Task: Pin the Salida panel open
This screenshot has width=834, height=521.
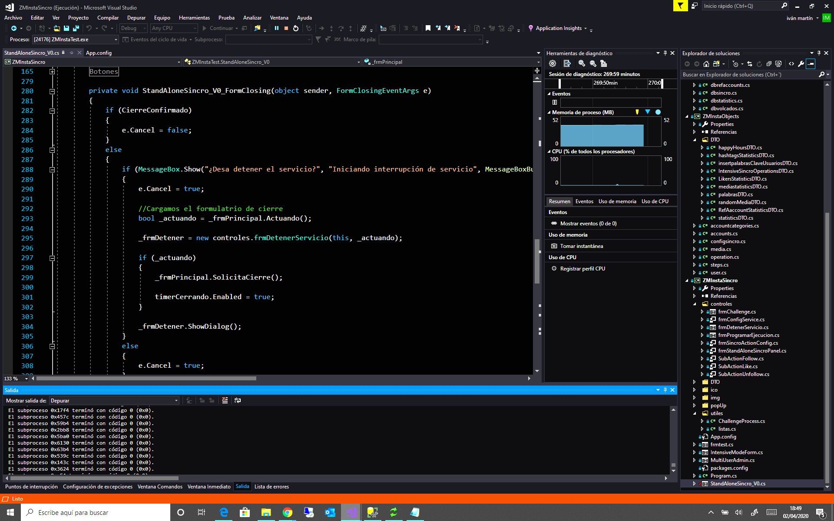Action: point(665,389)
